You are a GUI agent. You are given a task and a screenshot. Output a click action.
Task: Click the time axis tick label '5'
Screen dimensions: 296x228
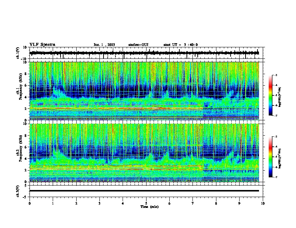point(146,203)
